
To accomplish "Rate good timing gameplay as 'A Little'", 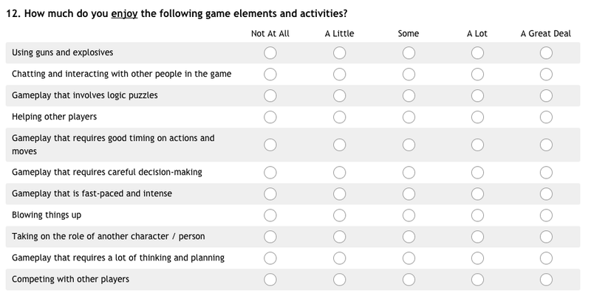I will (339, 145).
